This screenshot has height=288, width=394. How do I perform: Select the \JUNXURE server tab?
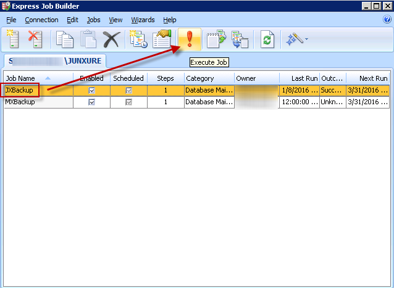coord(55,61)
